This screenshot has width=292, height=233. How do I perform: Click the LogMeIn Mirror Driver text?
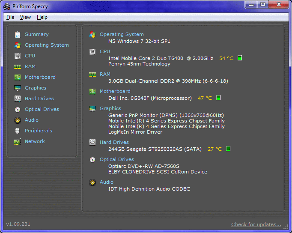135,132
